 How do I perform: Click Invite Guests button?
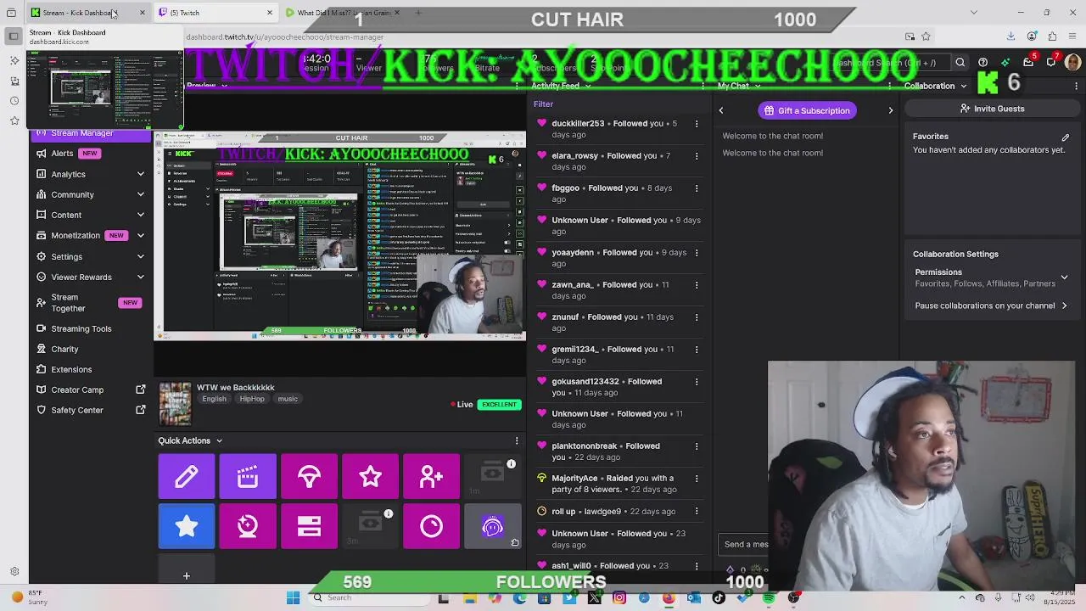point(991,109)
